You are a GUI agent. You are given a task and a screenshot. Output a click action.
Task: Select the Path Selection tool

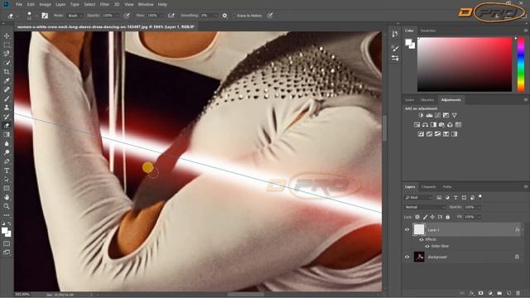click(7, 180)
